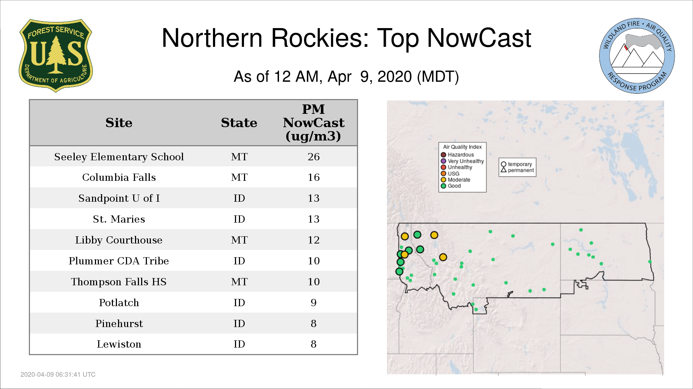Click the Hazardous legend circle
The width and height of the screenshot is (693, 389).
coord(444,155)
